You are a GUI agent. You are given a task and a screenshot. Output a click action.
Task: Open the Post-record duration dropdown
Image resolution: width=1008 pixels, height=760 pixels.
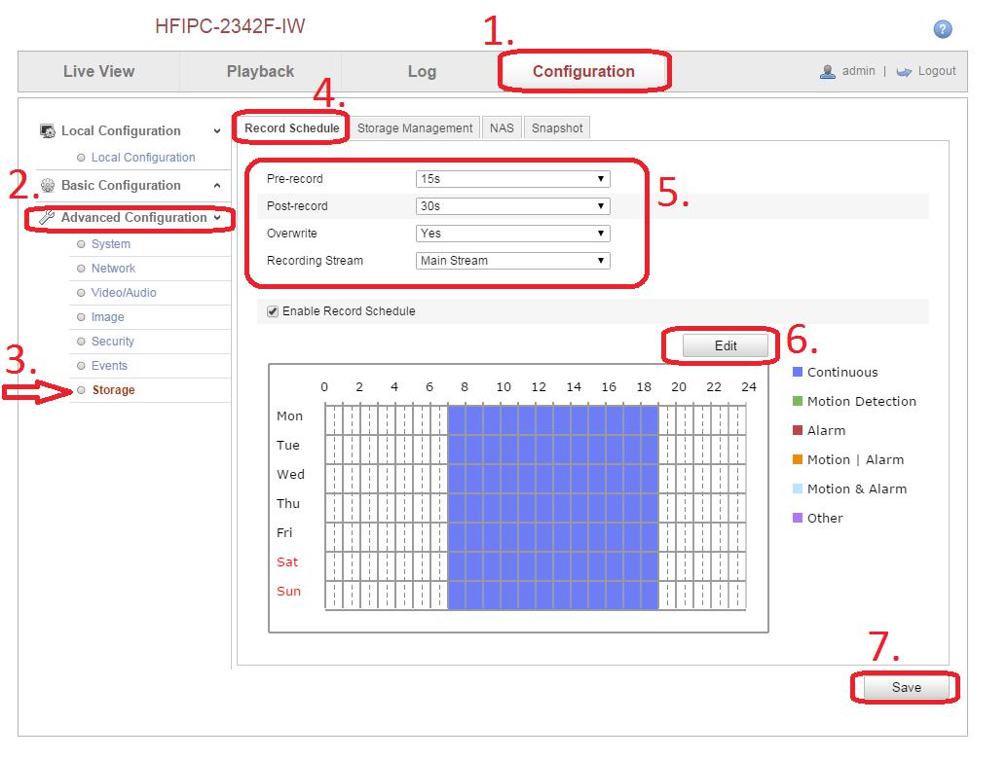click(x=512, y=206)
